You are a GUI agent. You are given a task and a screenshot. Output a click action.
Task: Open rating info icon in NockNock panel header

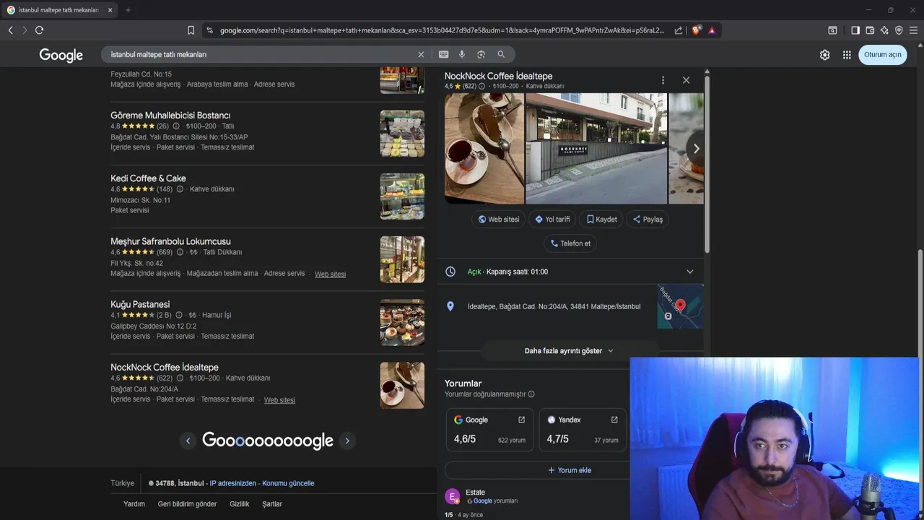pyautogui.click(x=482, y=86)
